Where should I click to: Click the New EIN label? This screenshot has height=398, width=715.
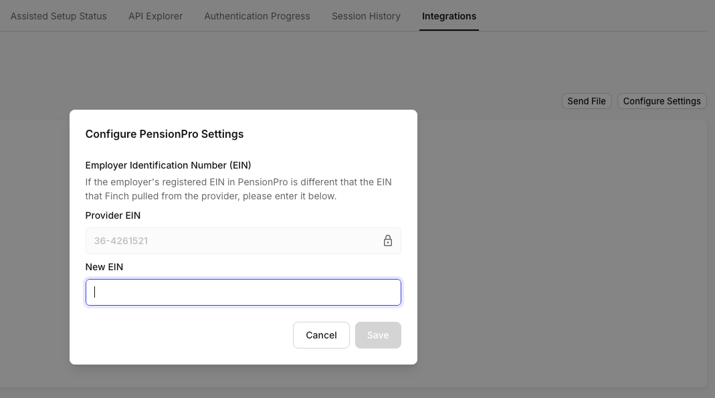point(104,267)
